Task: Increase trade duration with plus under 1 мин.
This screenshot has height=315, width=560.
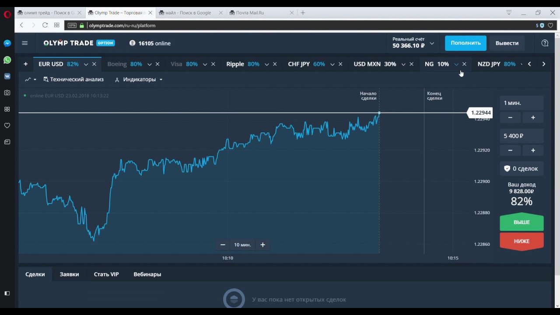Action: (533, 117)
